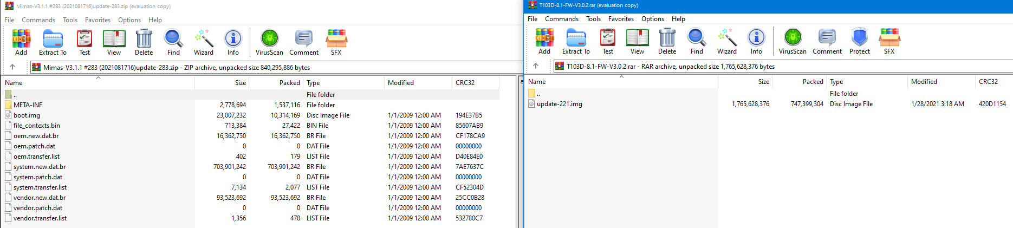The image size is (1013, 228).
Task: Select system.new.dat.br file
Action: 40,167
